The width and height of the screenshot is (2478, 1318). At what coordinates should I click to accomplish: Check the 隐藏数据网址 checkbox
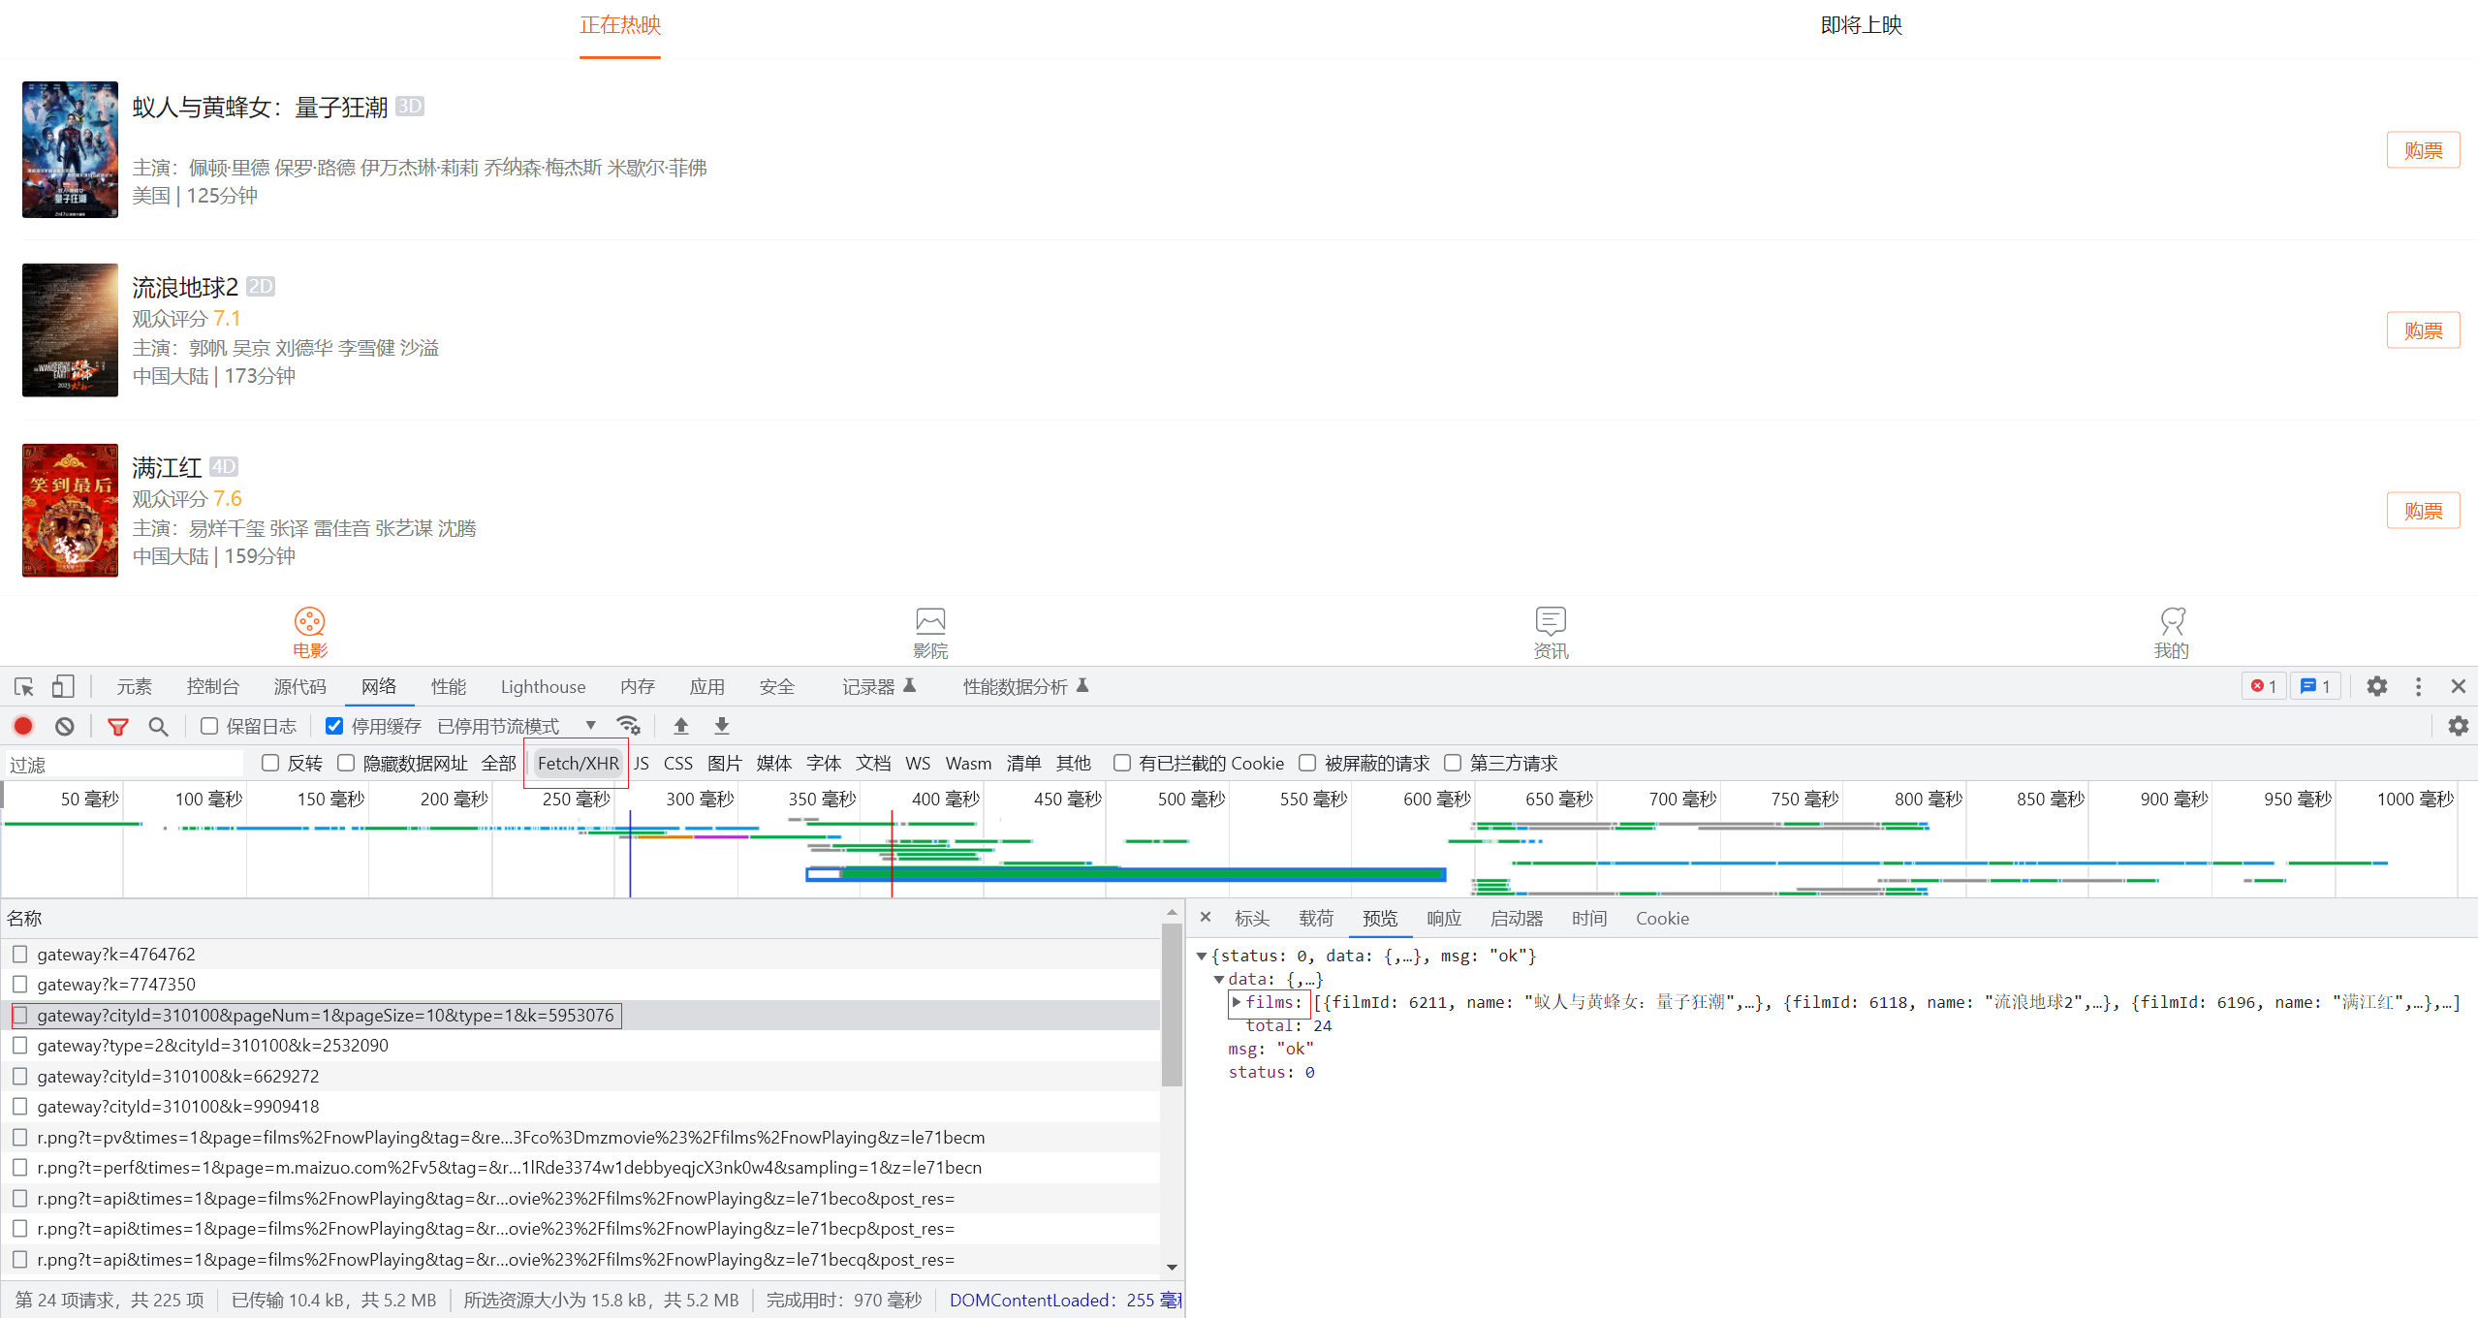click(346, 763)
